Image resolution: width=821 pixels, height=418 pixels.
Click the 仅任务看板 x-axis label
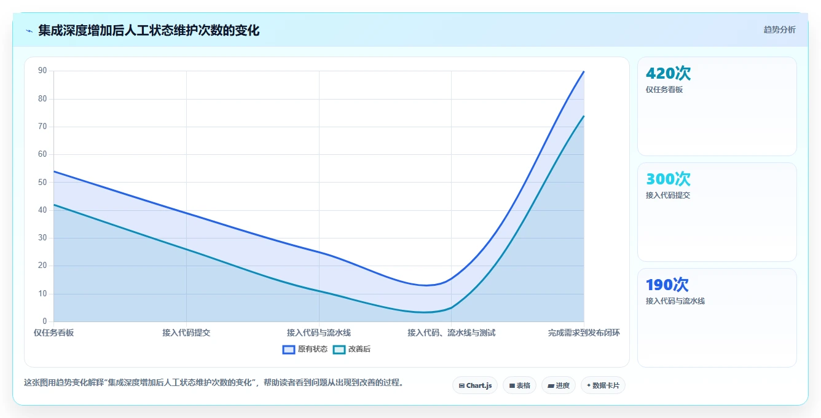[53, 333]
